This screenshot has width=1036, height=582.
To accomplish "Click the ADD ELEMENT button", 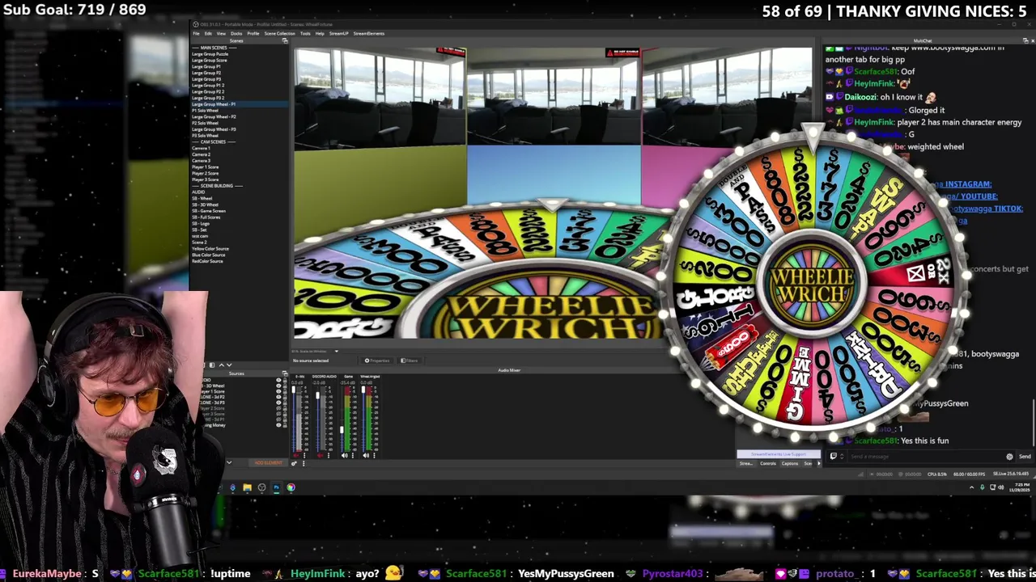I will tap(268, 462).
